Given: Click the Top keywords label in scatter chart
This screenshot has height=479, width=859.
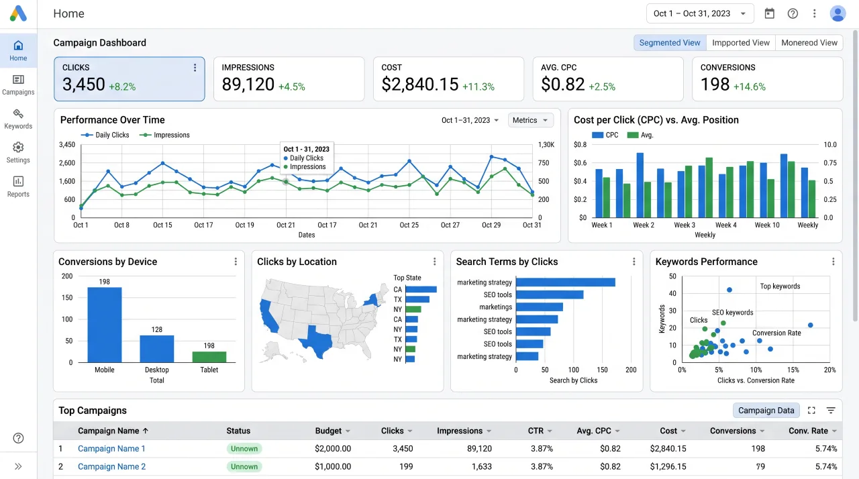Looking at the screenshot, I should [x=780, y=286].
